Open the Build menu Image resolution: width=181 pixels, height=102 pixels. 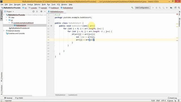coord(44,5)
